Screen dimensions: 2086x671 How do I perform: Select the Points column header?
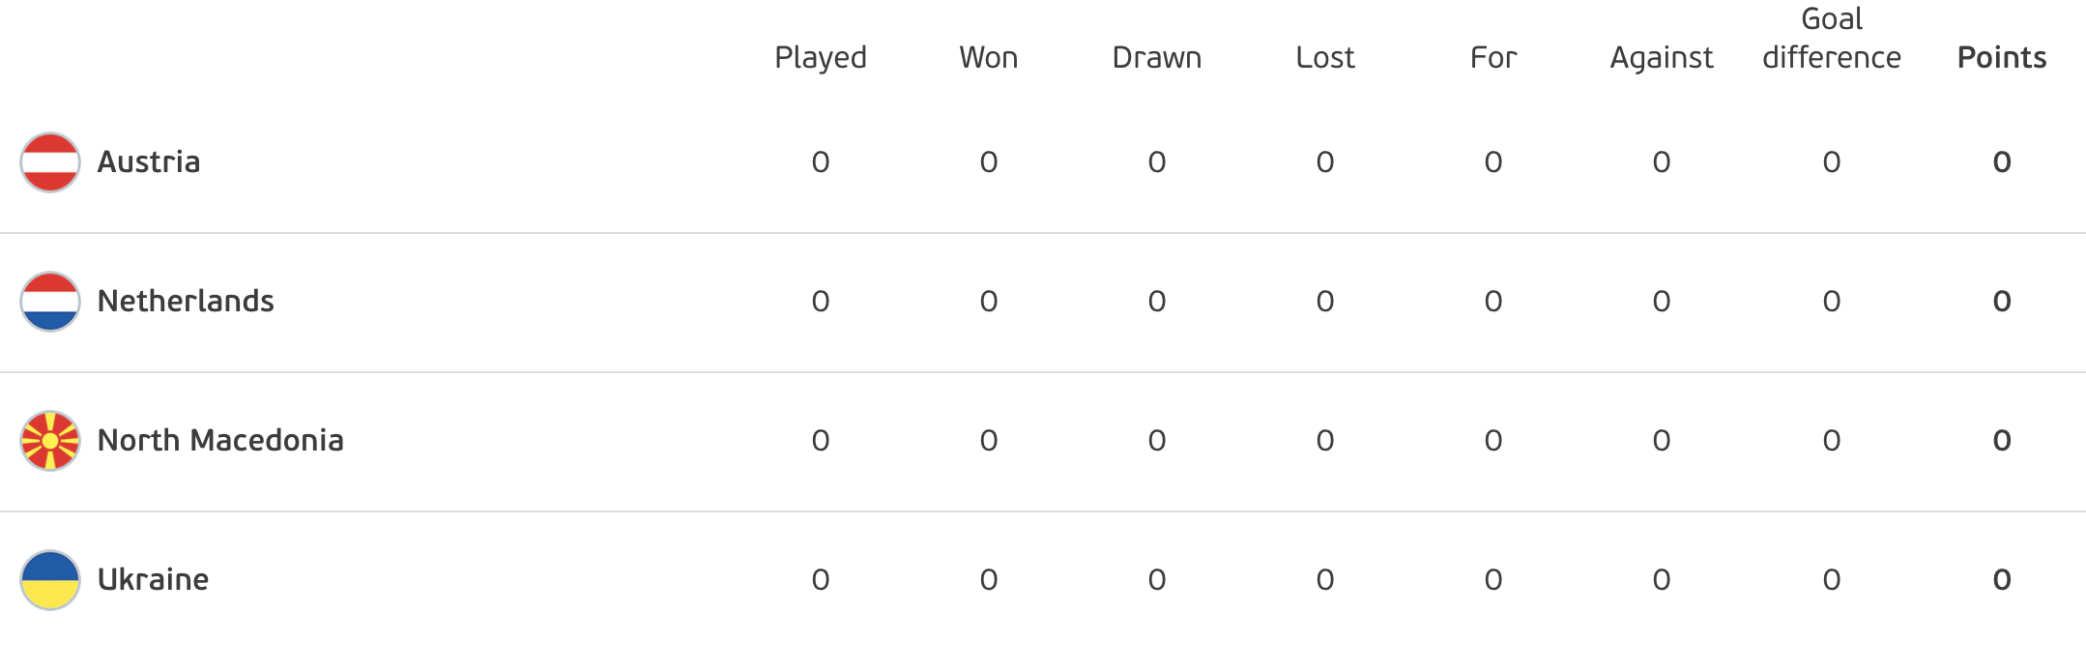coord(2002,58)
